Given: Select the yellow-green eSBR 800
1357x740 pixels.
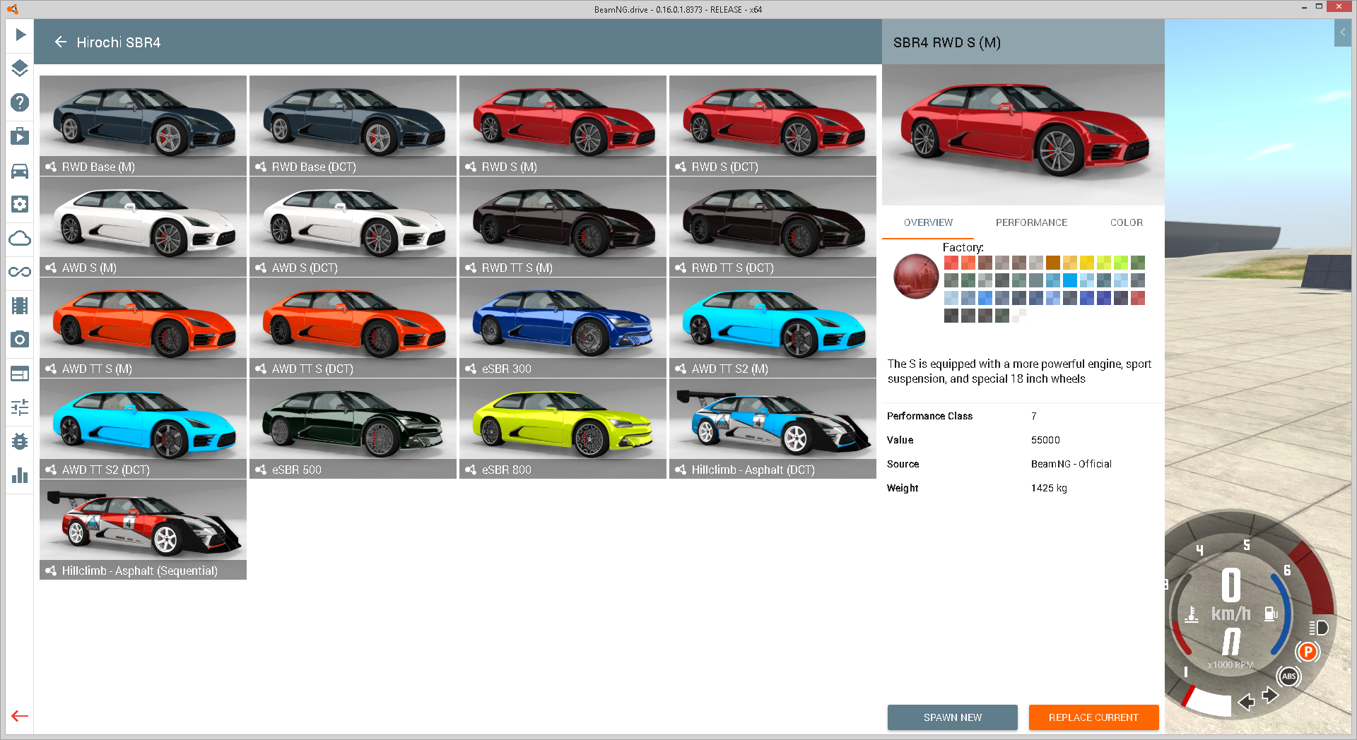Looking at the screenshot, I should click(563, 429).
